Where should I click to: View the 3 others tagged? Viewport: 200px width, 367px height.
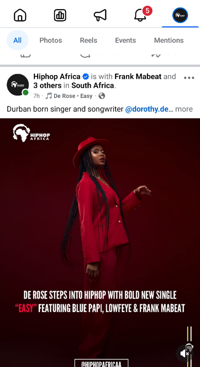coord(47,86)
